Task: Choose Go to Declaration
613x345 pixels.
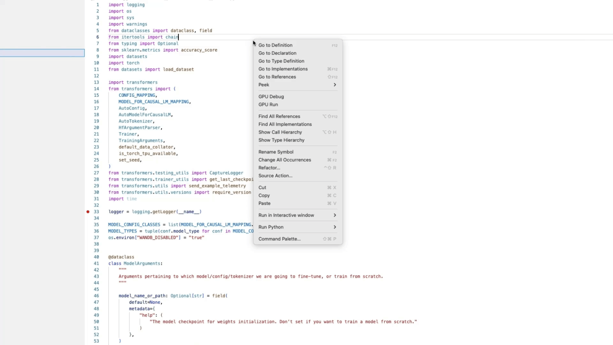Action: (277, 53)
